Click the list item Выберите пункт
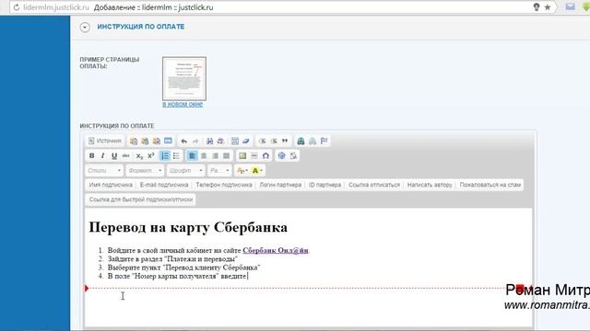The width and height of the screenshot is (590, 331). point(183,268)
